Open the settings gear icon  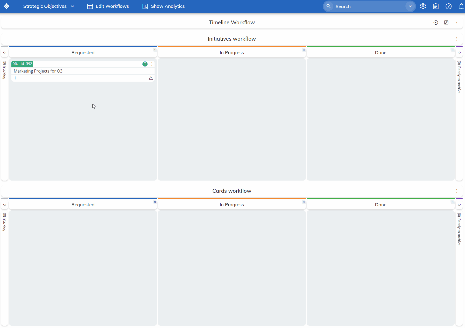click(x=423, y=6)
